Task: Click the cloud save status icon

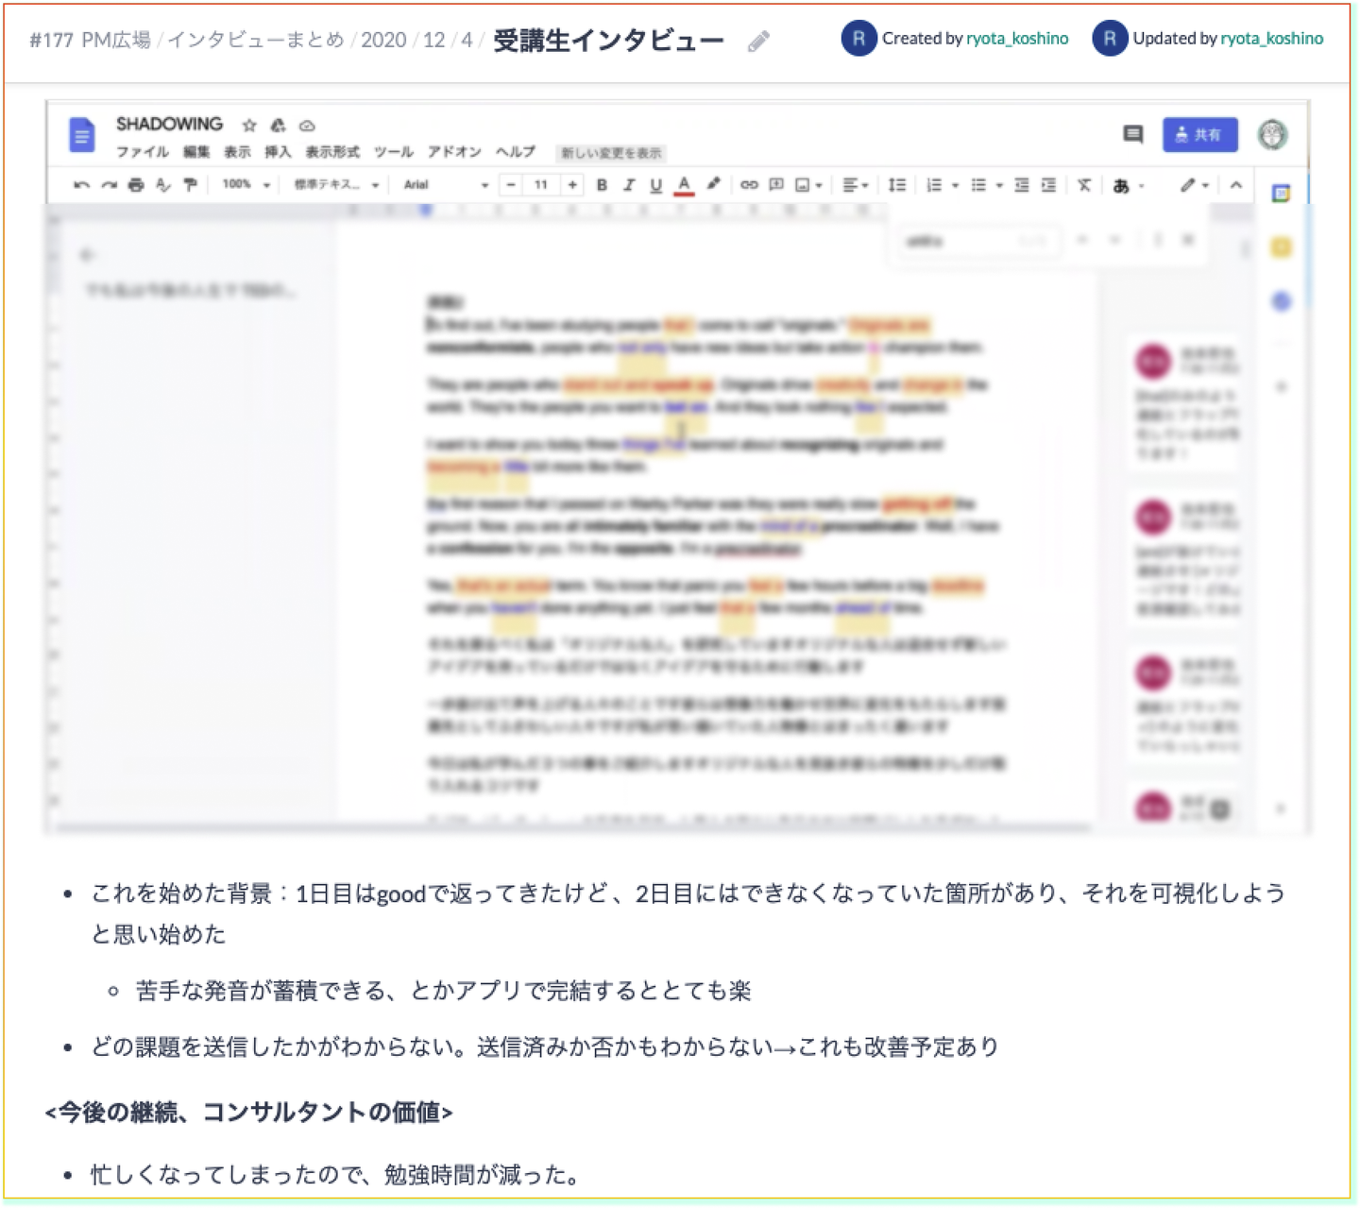Action: (x=307, y=125)
